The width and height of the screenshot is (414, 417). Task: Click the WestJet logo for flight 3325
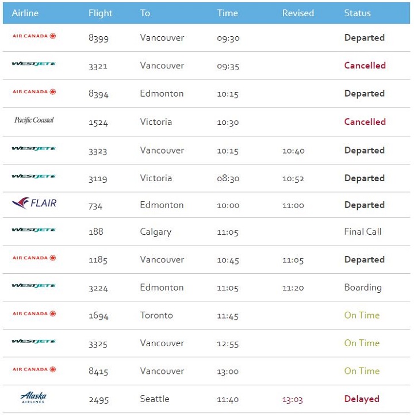tap(34, 342)
